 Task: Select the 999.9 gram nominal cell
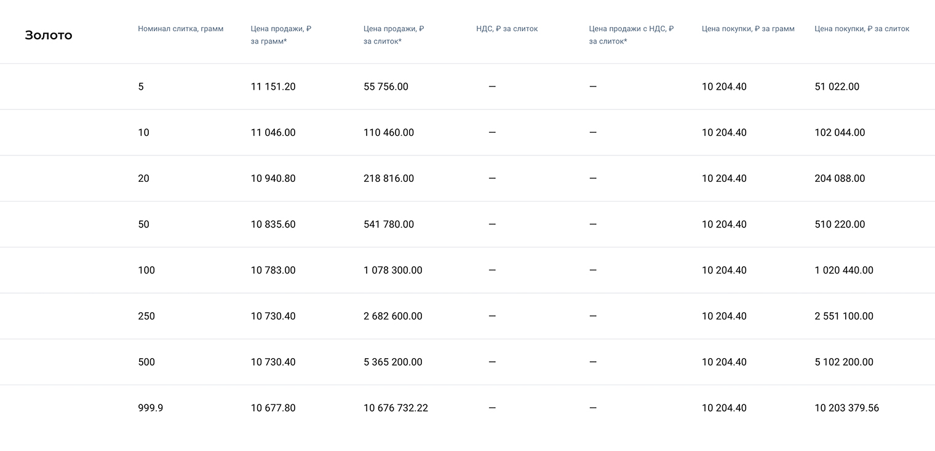(x=151, y=408)
